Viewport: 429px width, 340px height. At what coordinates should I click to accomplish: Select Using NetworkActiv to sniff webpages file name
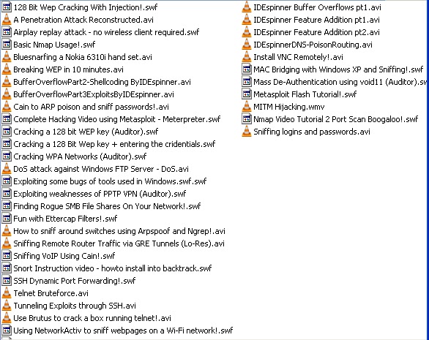point(123,330)
